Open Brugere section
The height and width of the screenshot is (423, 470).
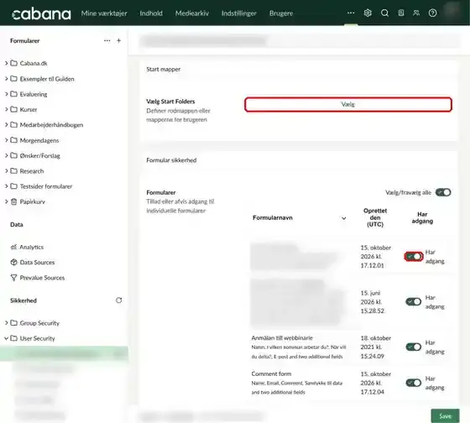tap(281, 13)
